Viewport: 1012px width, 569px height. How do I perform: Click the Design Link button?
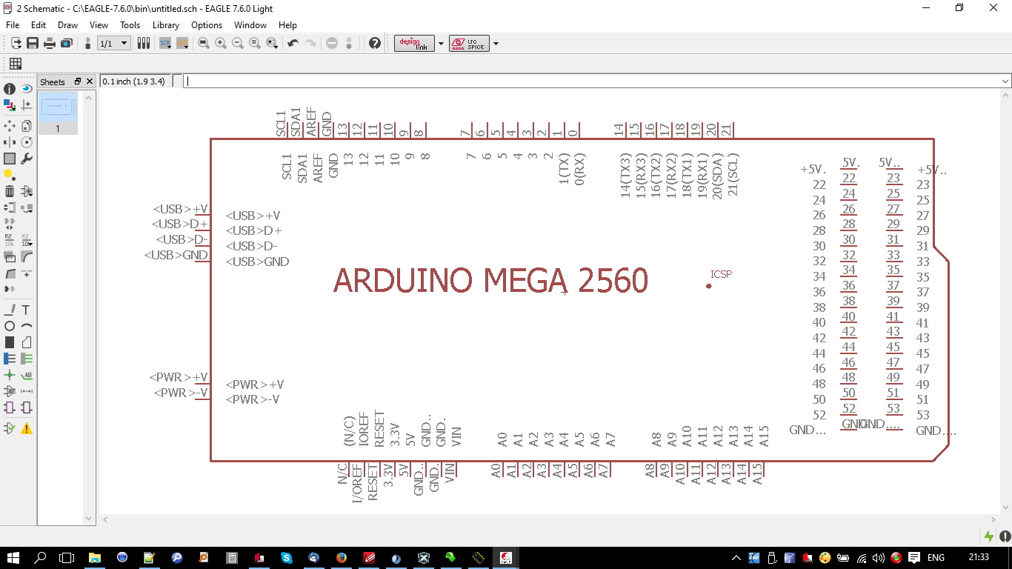[414, 43]
